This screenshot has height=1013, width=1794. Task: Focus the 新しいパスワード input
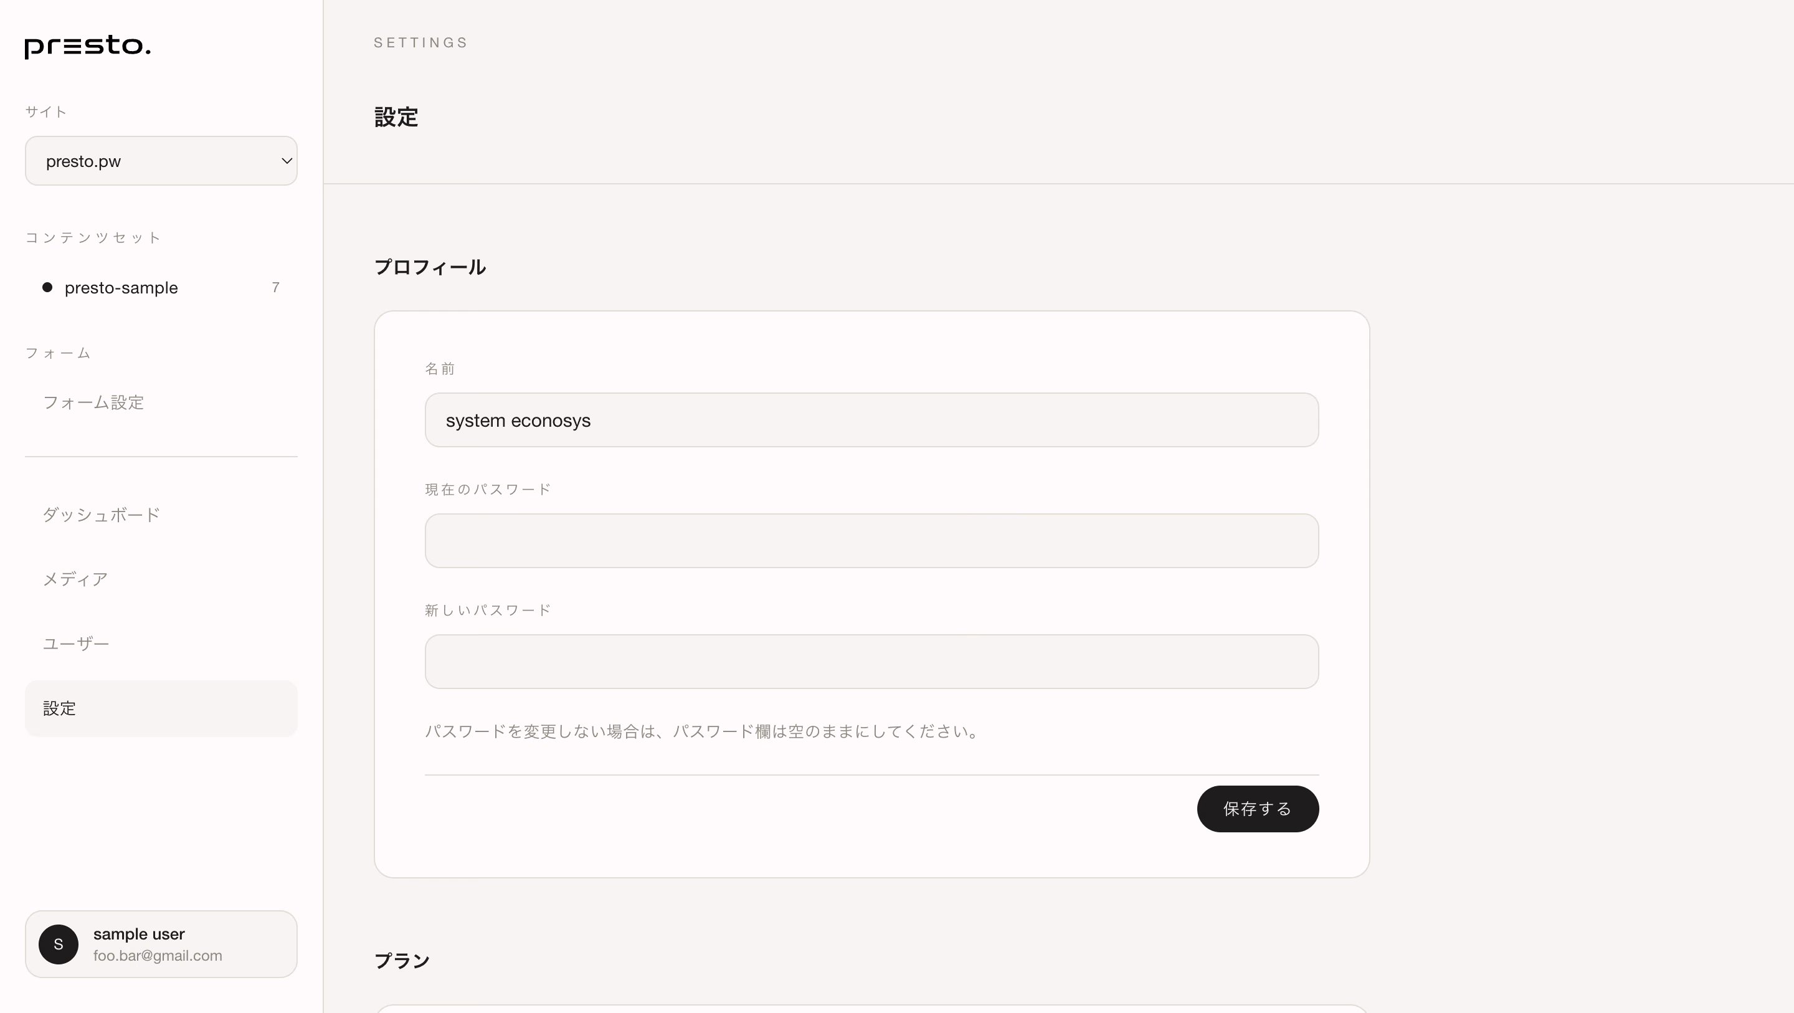point(871,662)
